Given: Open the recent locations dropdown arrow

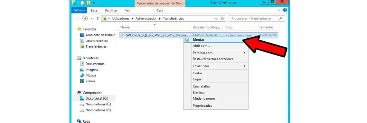Looking at the screenshot, I should pos(91,19).
